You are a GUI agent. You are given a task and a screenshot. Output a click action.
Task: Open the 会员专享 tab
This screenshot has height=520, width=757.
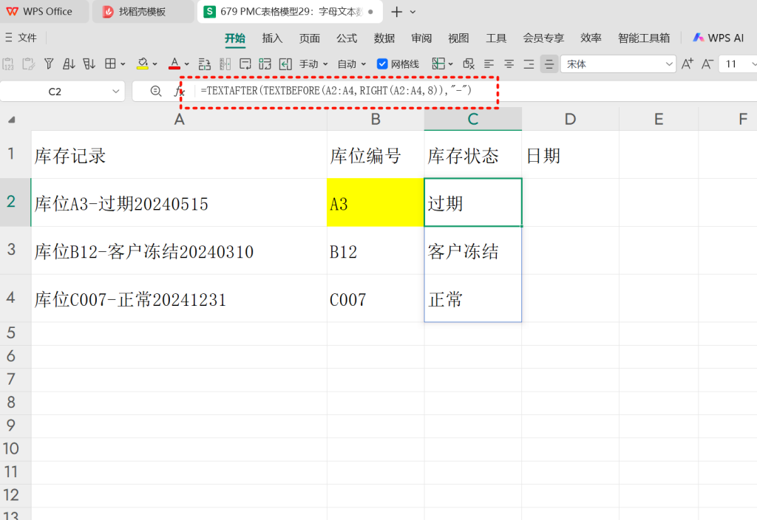pos(543,38)
